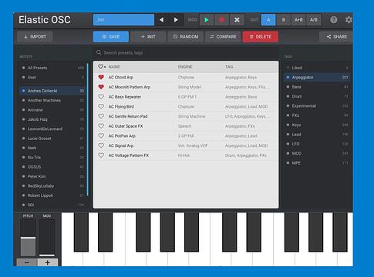Go to the next preset with right arrow
374x277 pixels.
click(176, 20)
